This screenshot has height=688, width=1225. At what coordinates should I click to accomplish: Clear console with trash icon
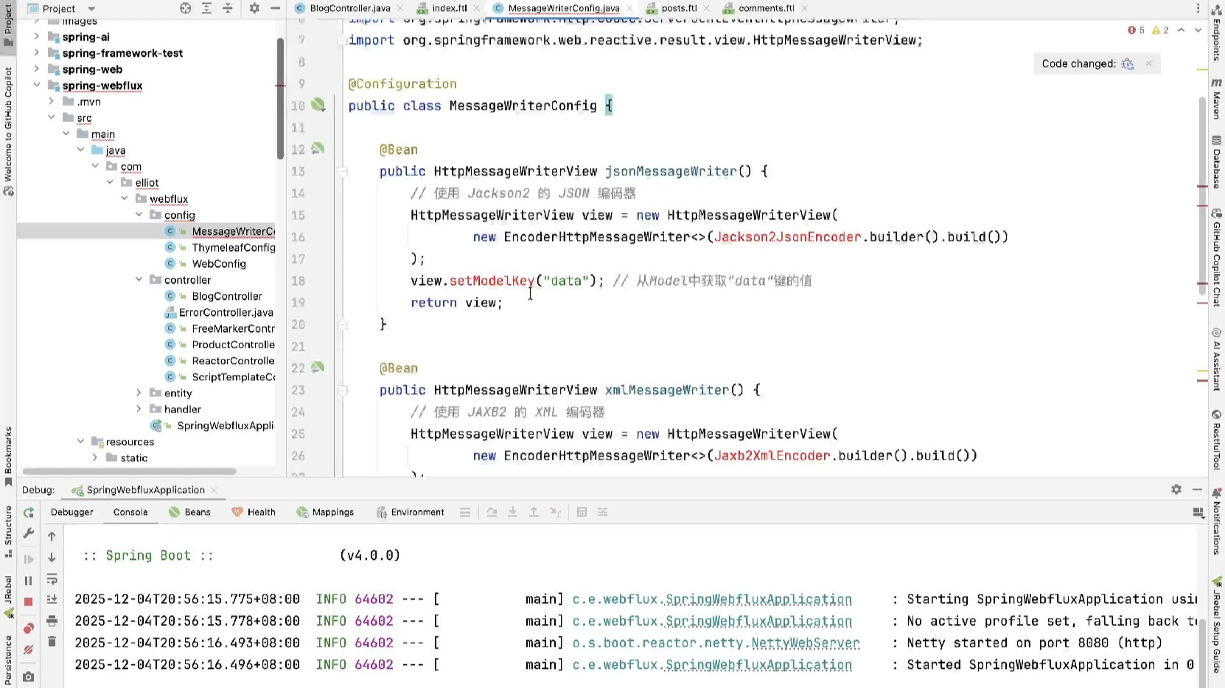point(52,642)
